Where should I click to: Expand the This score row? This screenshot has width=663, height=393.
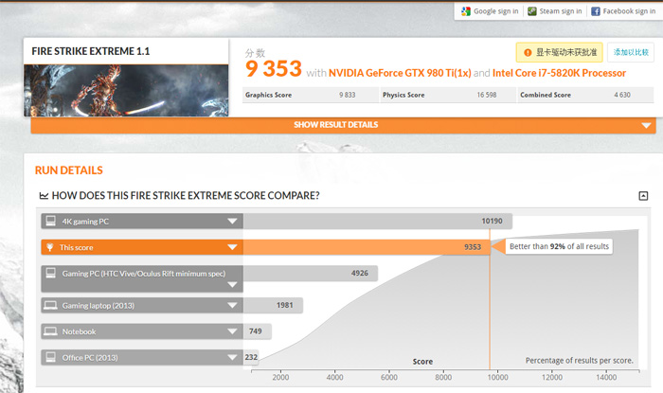(x=232, y=247)
